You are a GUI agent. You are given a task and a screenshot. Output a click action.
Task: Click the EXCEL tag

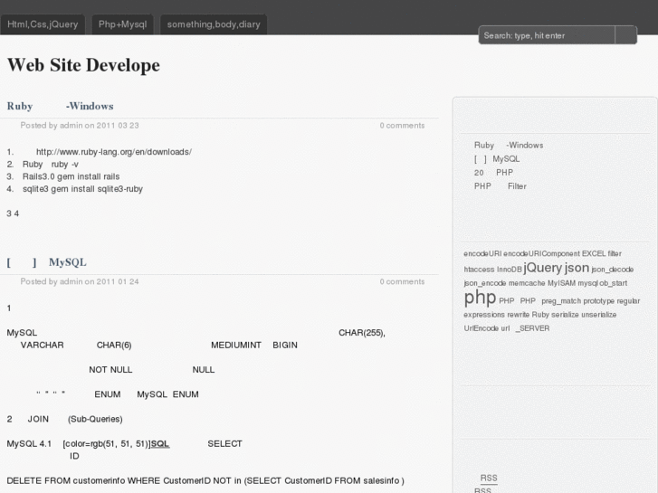coord(594,254)
